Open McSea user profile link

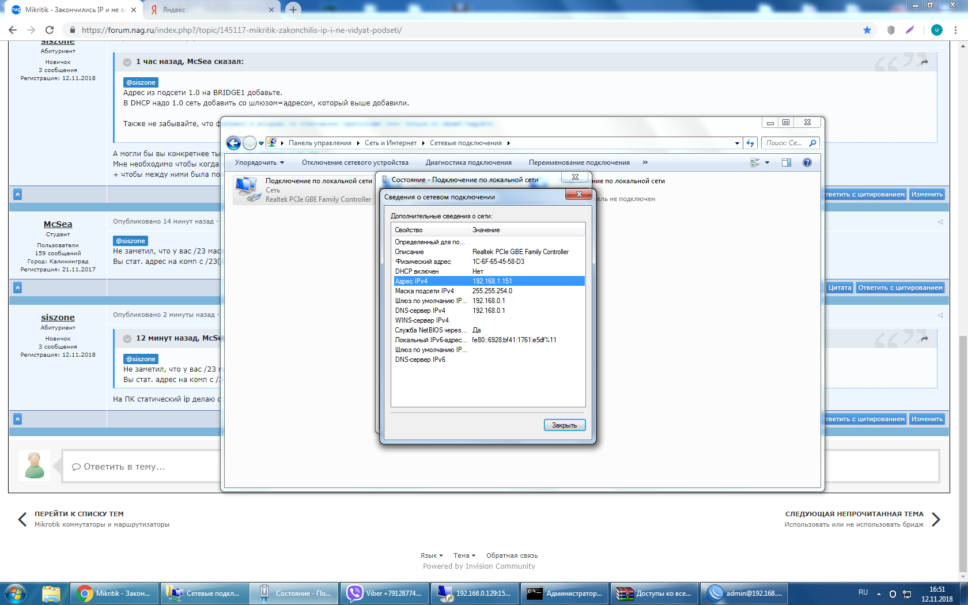(x=58, y=224)
